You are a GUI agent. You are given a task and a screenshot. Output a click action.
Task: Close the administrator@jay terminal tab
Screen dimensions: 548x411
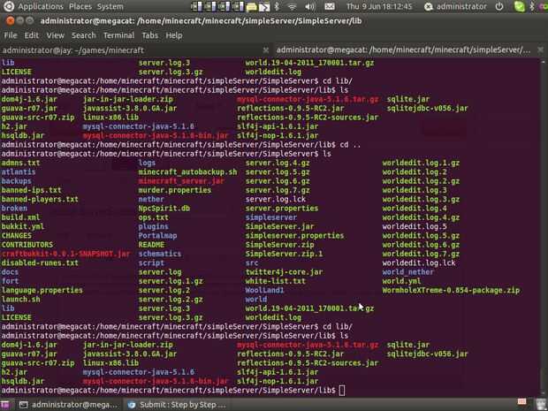266,50
